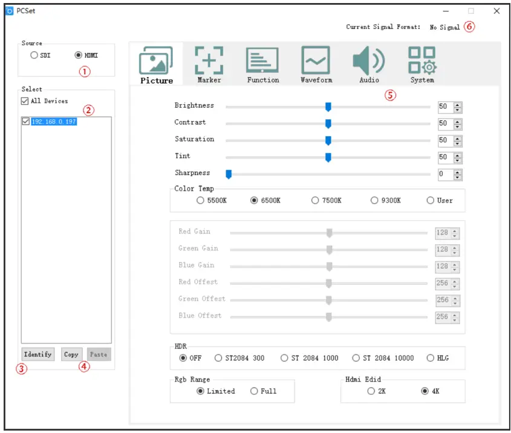Select the Picture icon tab
511x433 pixels.
(156, 62)
